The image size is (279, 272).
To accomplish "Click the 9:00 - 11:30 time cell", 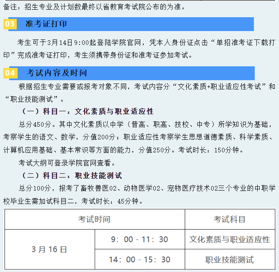I will tap(140, 239).
